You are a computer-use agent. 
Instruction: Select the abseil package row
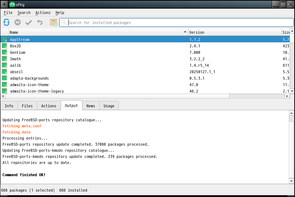tap(145, 72)
